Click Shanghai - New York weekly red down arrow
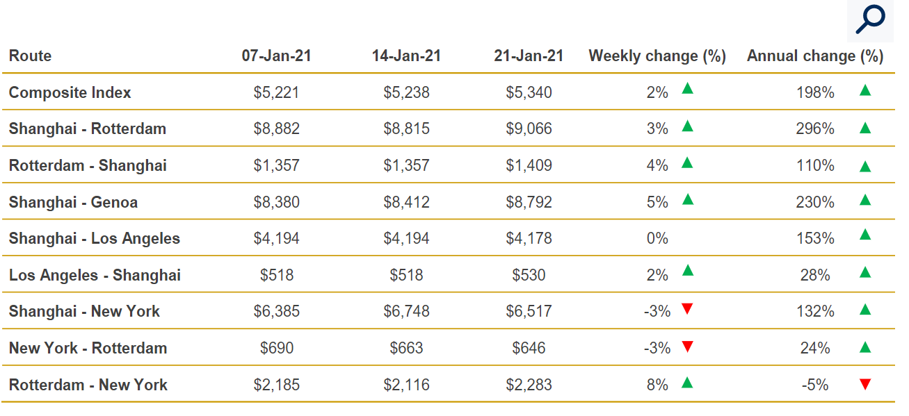Viewport: 909px width, 416px height. click(687, 308)
